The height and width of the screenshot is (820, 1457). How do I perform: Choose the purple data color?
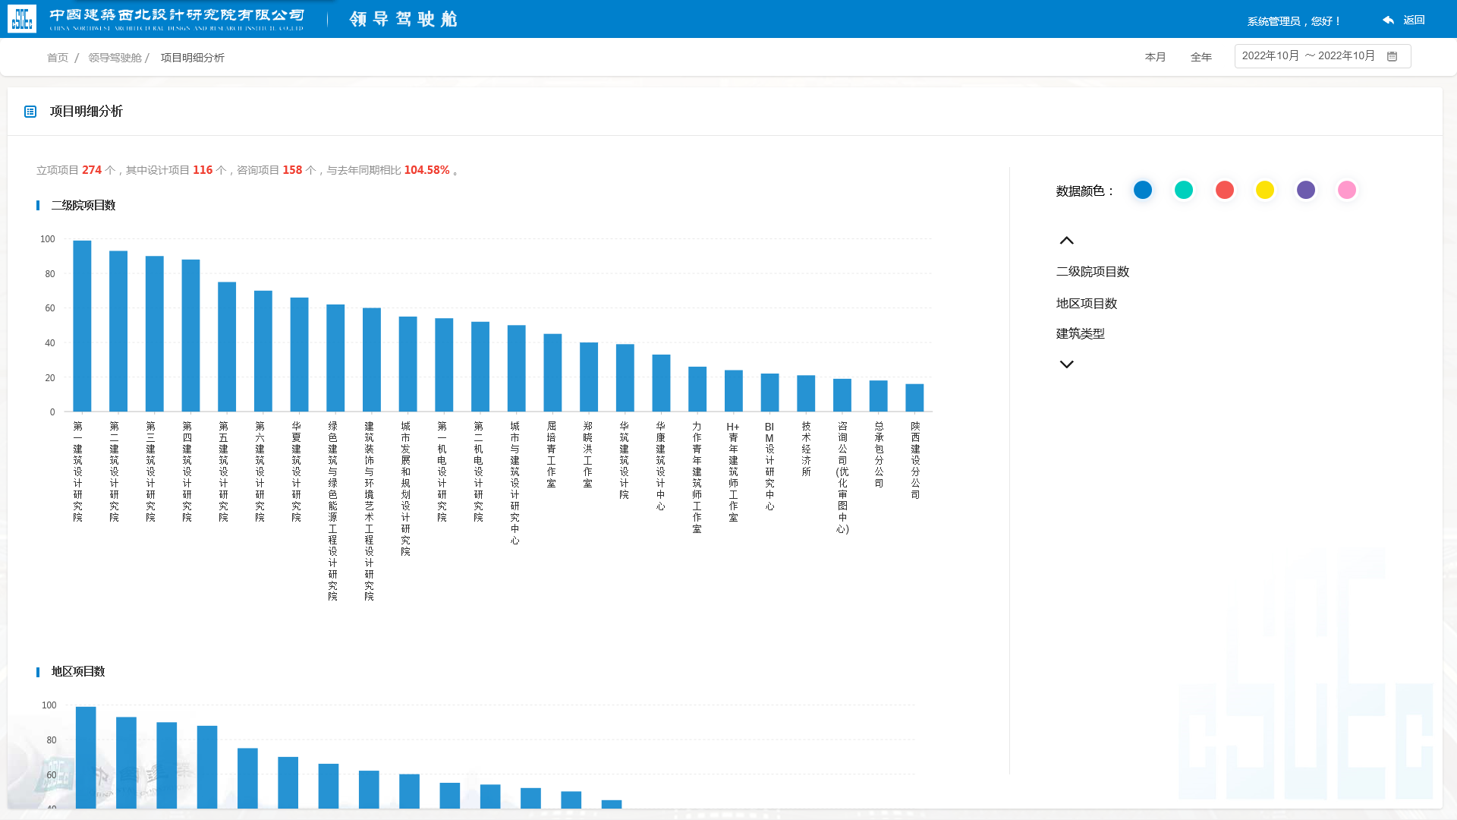1305,190
